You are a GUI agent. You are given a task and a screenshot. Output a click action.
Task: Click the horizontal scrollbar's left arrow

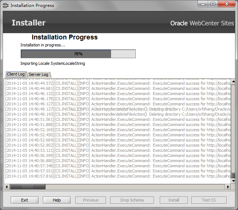click(x=7, y=187)
